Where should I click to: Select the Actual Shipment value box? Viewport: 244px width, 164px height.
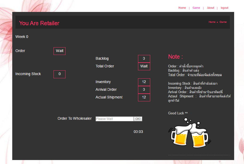point(144,97)
